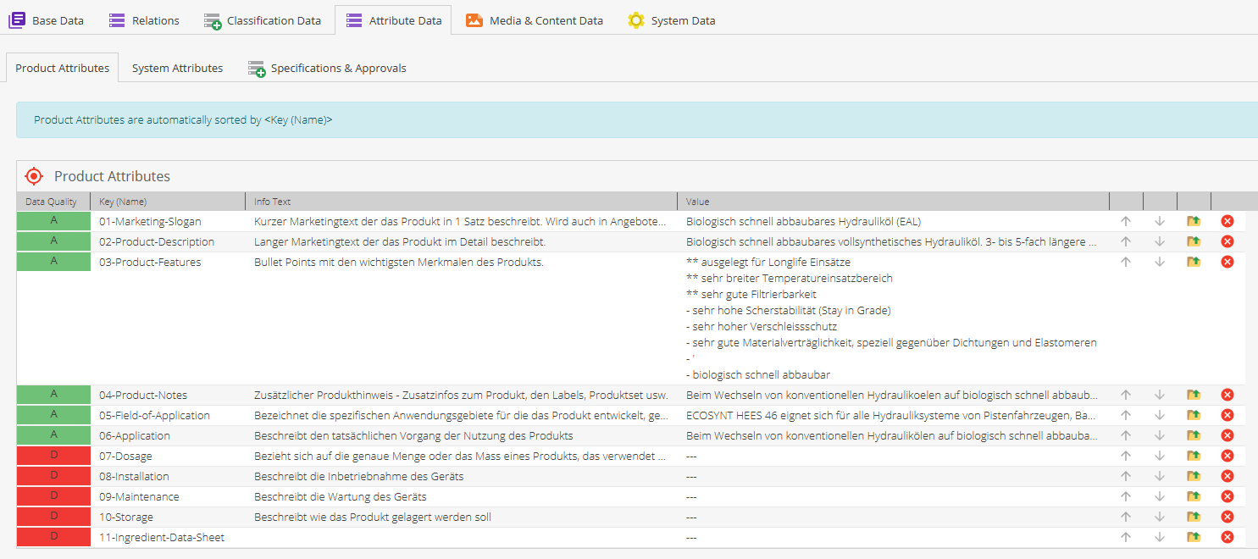Screen dimensions: 1258x559
Task: Open the Base Data tab
Action: pos(47,20)
